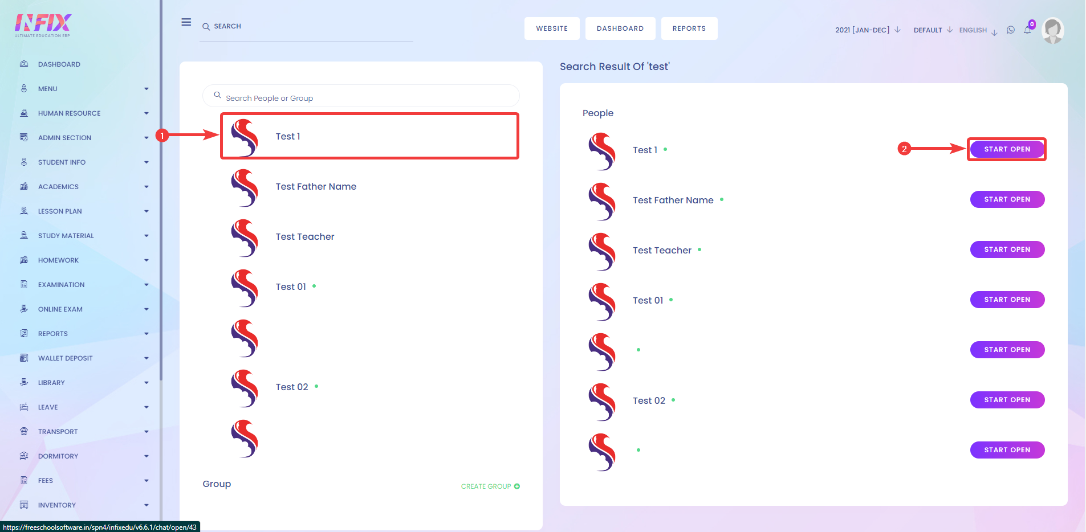Click the INFIX logo
Viewport: 1086px width, 532px height.
42,24
